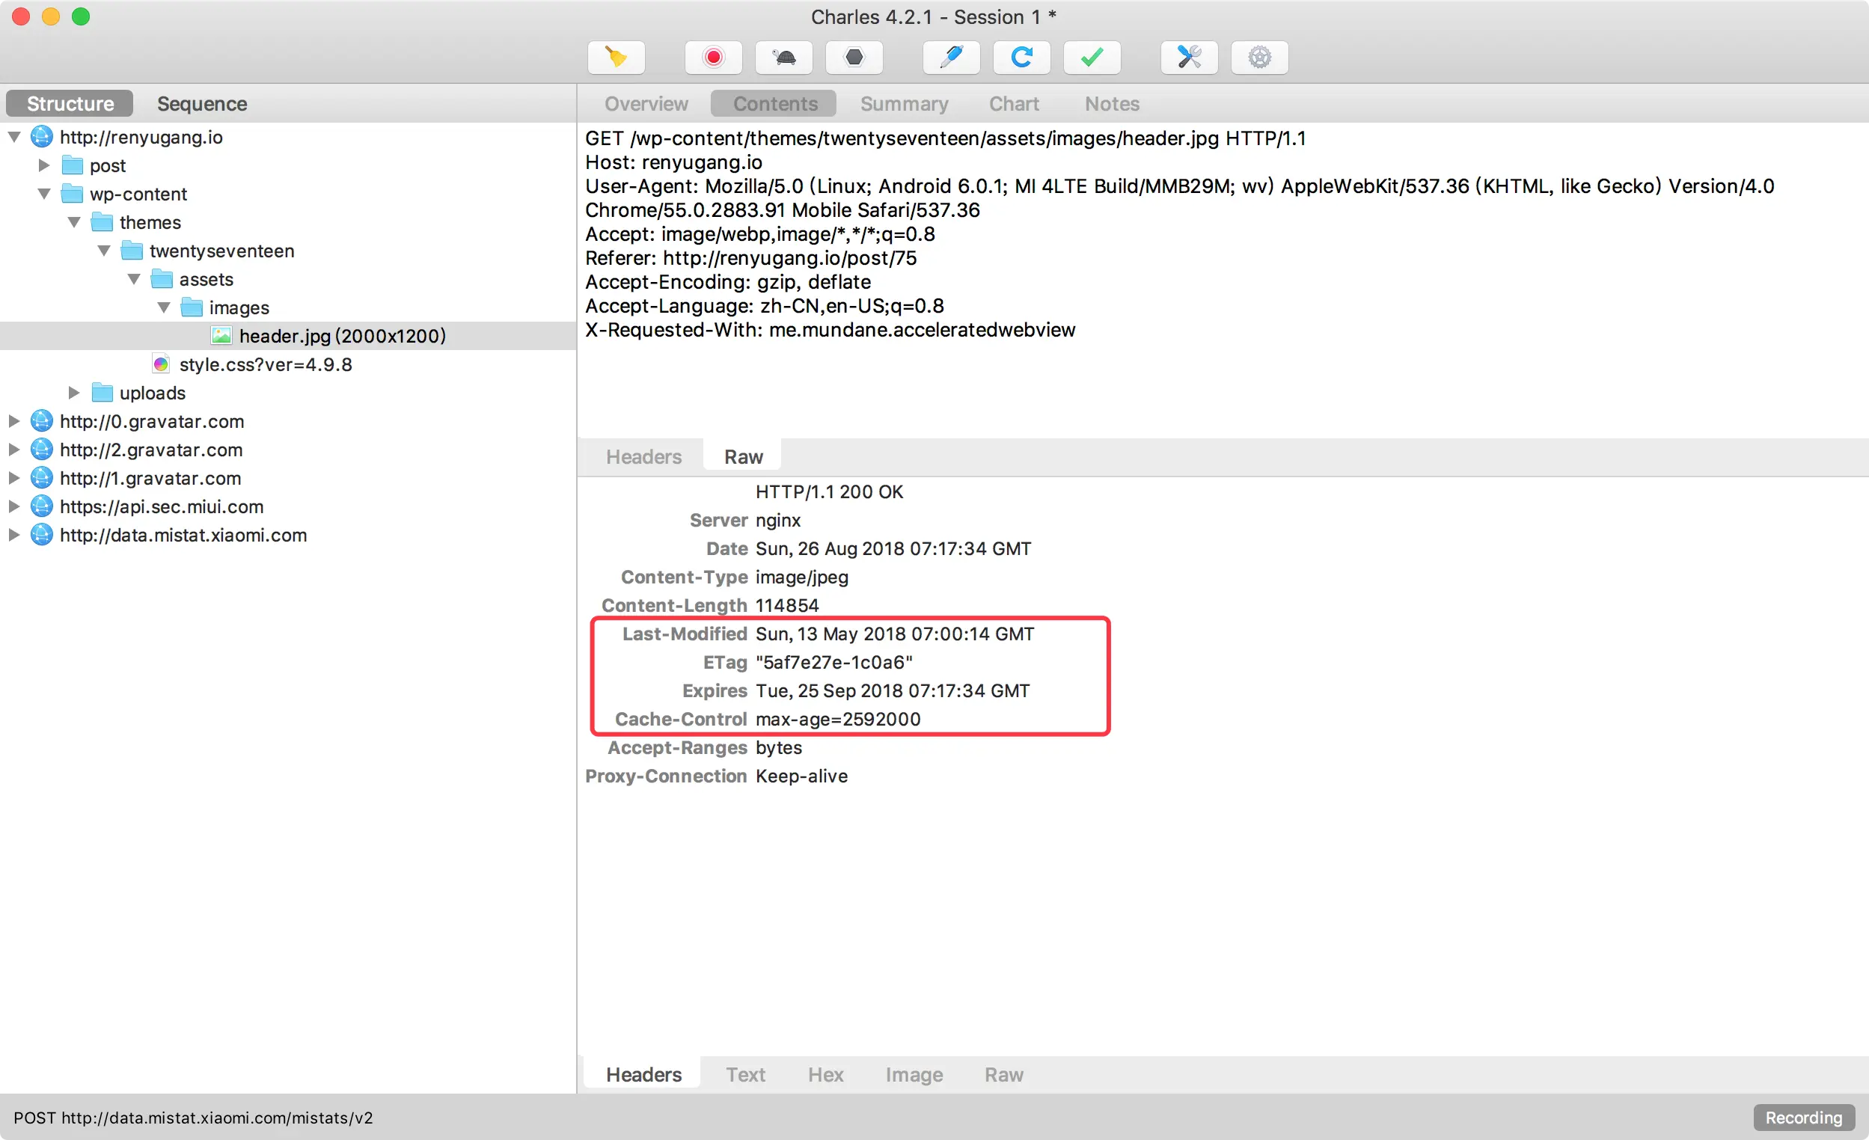Click the themes folder icon
Image resolution: width=1869 pixels, height=1140 pixels.
[102, 222]
